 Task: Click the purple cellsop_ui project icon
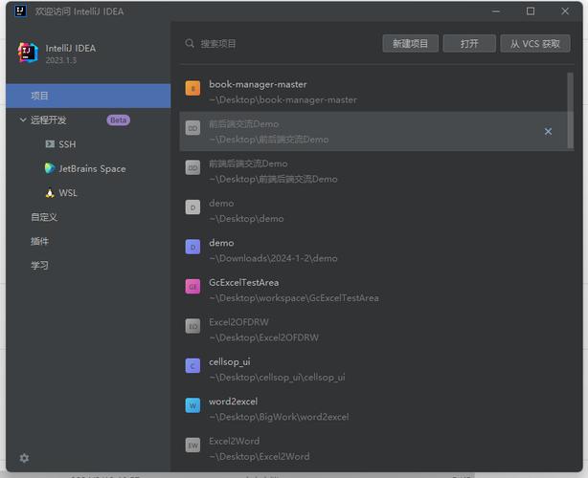(x=192, y=366)
